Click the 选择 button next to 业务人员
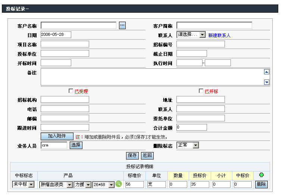This screenshot has width=282, height=195. (x=76, y=145)
